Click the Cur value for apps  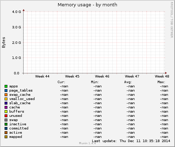[x=64, y=86]
